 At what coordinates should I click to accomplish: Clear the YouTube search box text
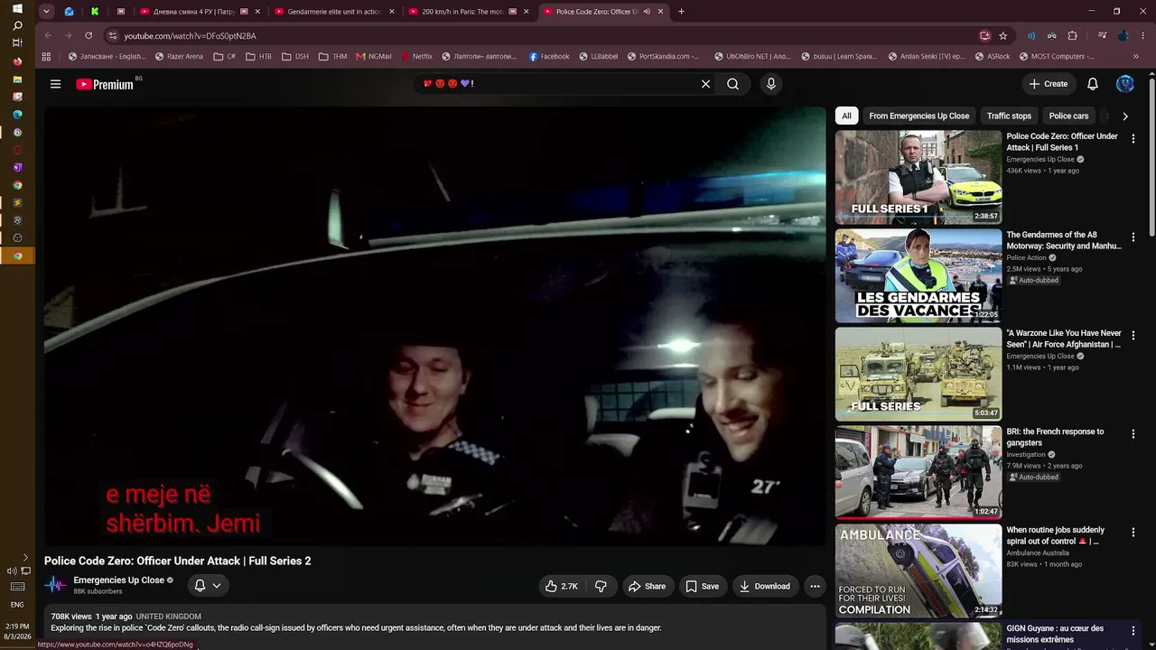click(705, 84)
